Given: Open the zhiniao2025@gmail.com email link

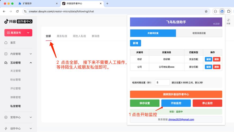Looking at the screenshot, I should click(181, 120).
